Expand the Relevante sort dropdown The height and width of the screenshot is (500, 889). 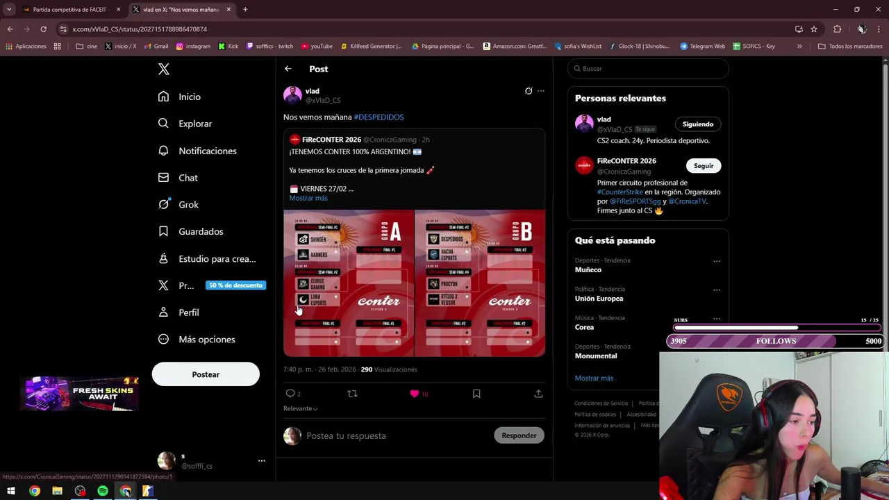point(300,408)
